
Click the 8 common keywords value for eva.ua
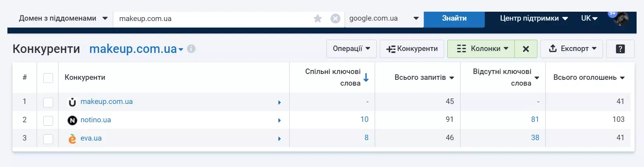366,137
